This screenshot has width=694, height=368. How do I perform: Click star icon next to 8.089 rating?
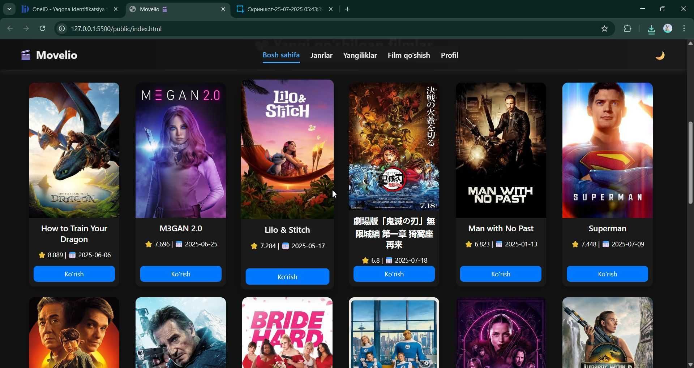42,255
